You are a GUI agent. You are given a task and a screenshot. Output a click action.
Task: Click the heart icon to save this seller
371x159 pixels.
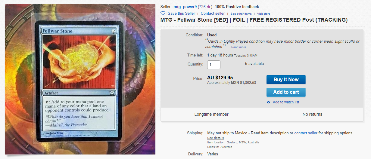click(163, 13)
